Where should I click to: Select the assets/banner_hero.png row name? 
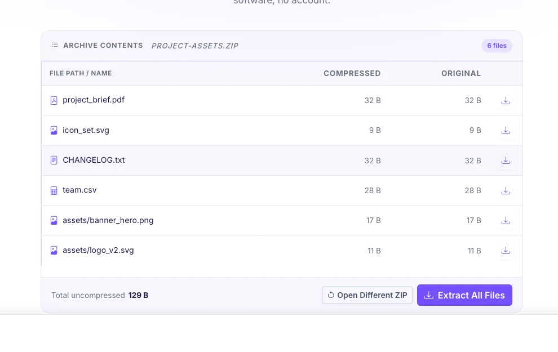point(108,220)
